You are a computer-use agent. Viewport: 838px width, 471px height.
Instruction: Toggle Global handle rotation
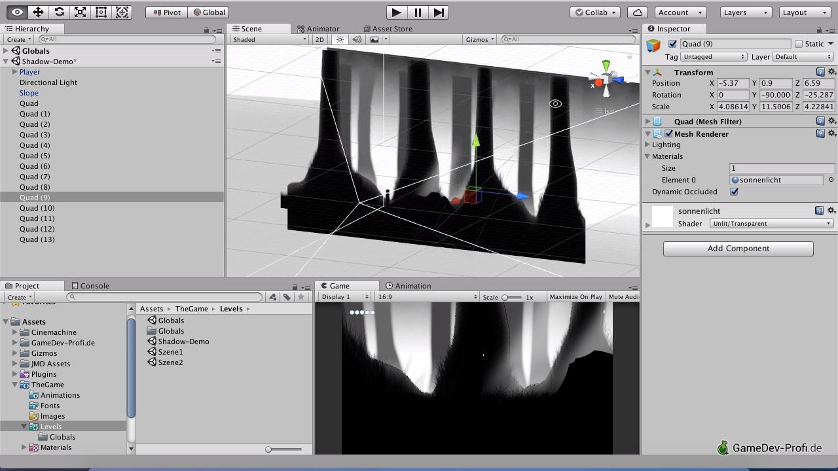click(208, 12)
